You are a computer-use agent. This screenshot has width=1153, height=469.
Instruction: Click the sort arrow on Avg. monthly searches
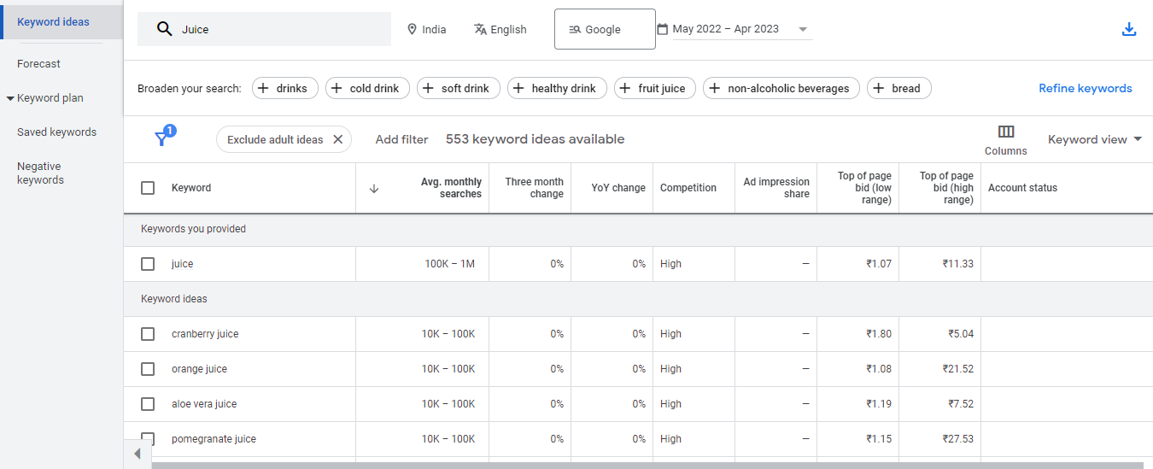pyautogui.click(x=373, y=189)
